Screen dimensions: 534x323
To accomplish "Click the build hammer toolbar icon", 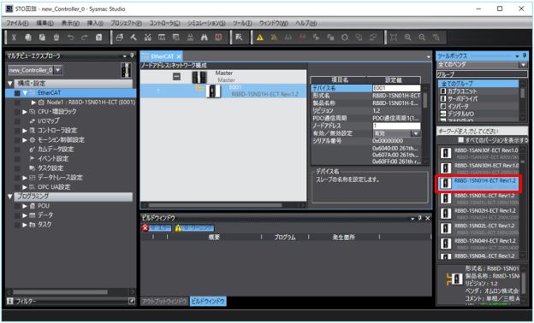I will point(133,38).
